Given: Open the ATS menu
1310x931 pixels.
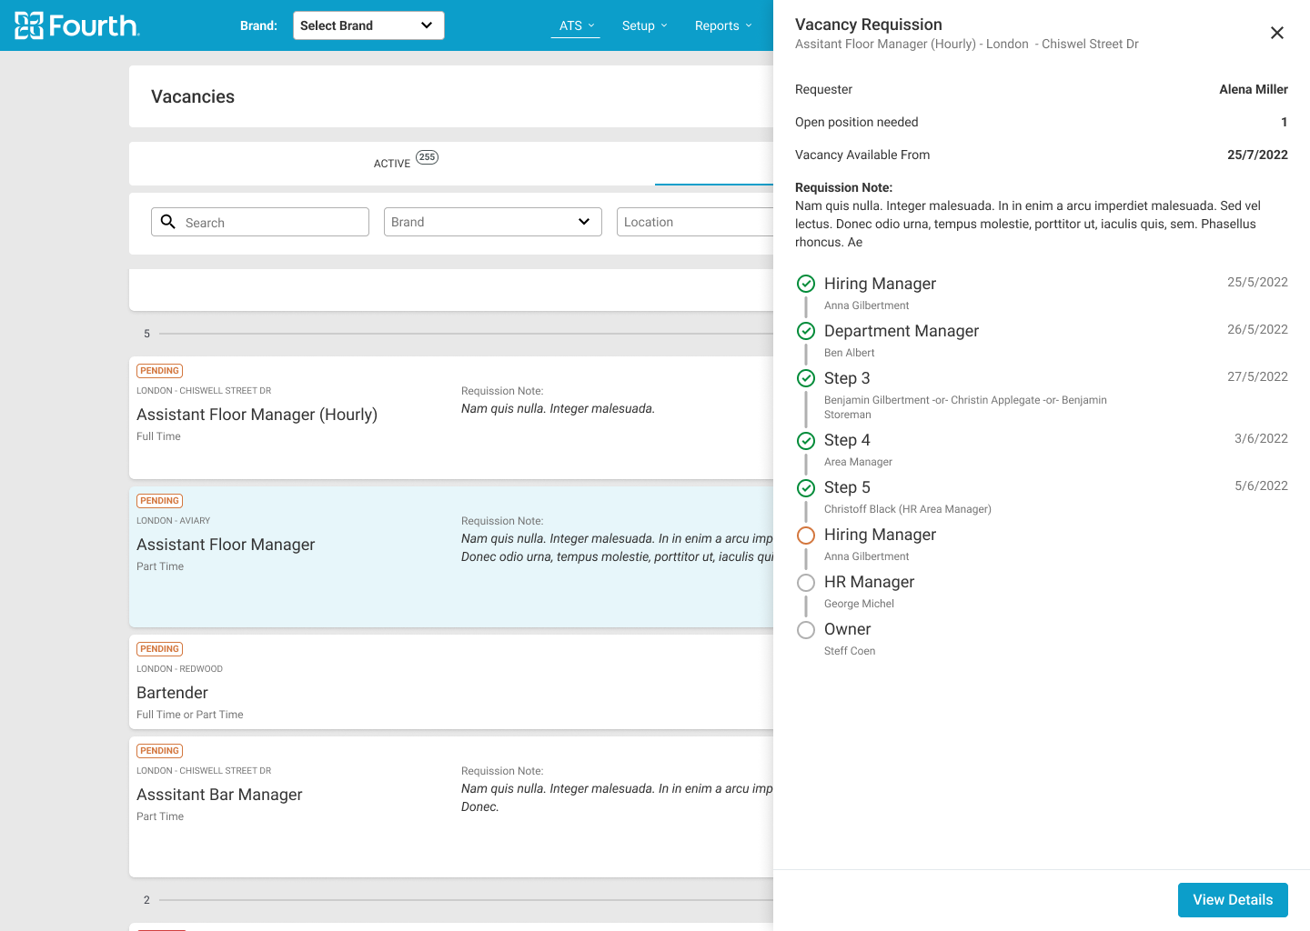Looking at the screenshot, I should coord(577,25).
